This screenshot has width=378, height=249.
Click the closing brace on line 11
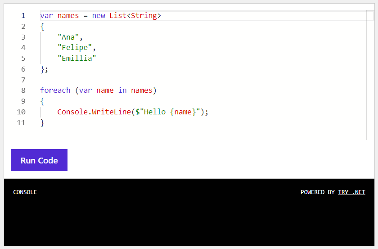[x=42, y=123]
